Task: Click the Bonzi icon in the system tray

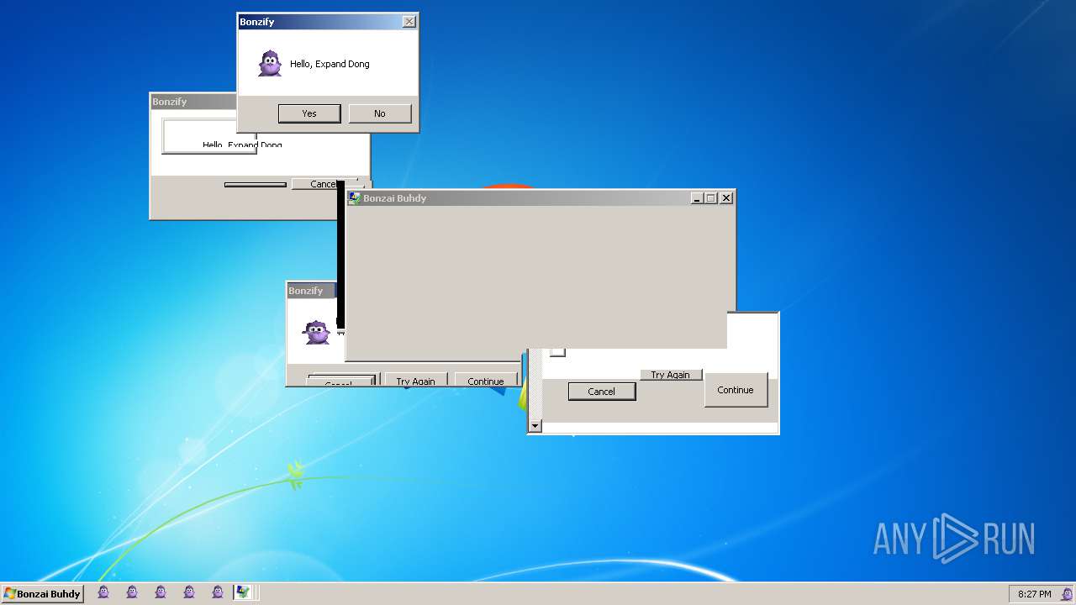Action: point(1067,594)
